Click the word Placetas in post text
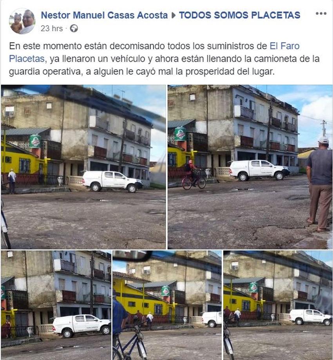333x360 pixels. [x=27, y=59]
